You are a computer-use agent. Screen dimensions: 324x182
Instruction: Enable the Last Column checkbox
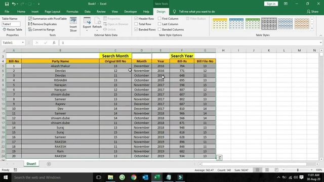[x=159, y=24]
